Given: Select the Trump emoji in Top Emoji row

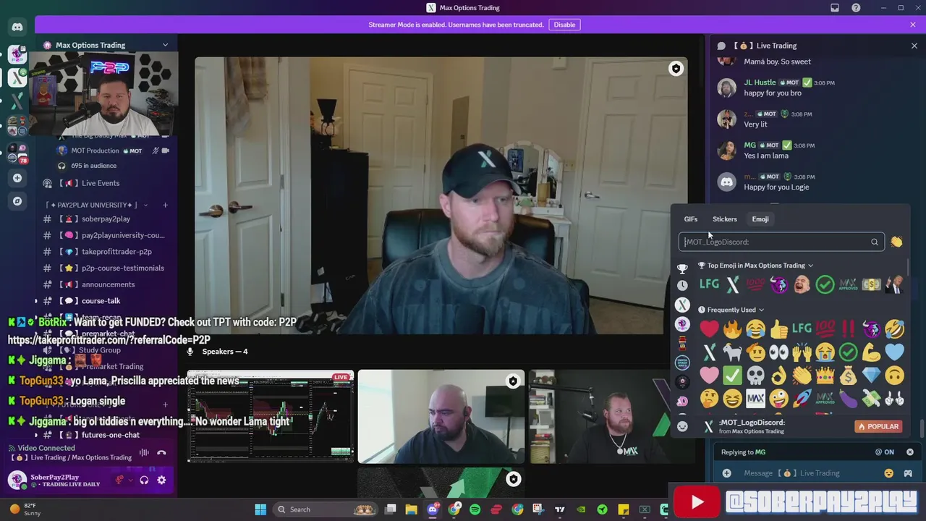Looking at the screenshot, I should pos(894,284).
